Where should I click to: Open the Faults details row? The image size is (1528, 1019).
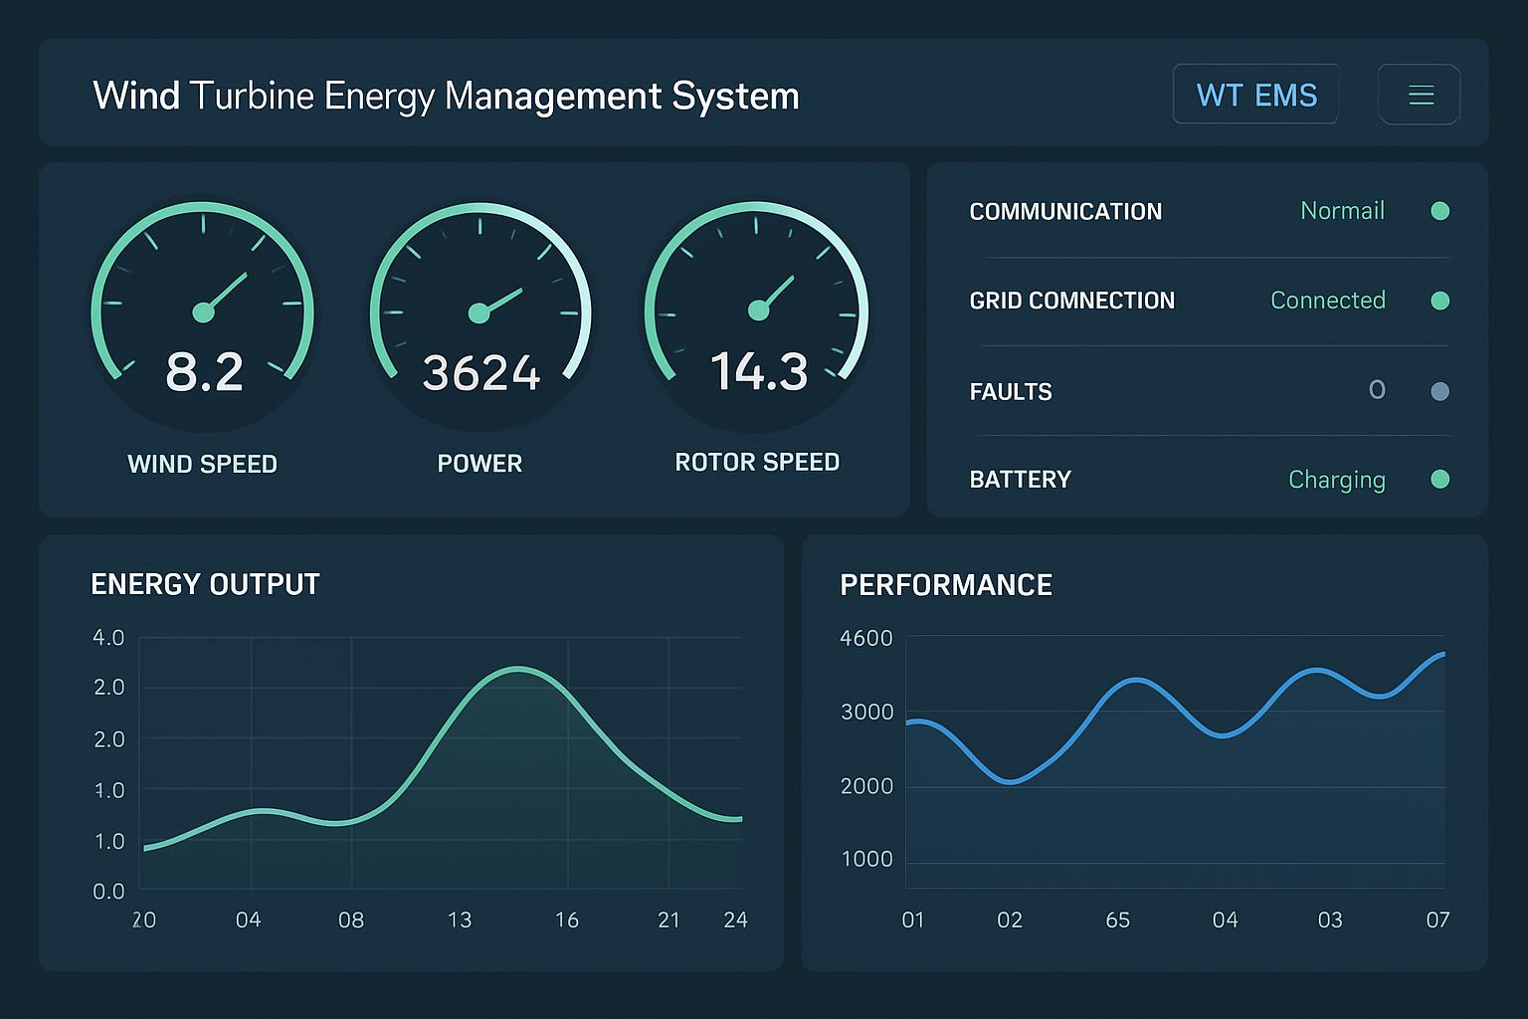click(x=1011, y=391)
